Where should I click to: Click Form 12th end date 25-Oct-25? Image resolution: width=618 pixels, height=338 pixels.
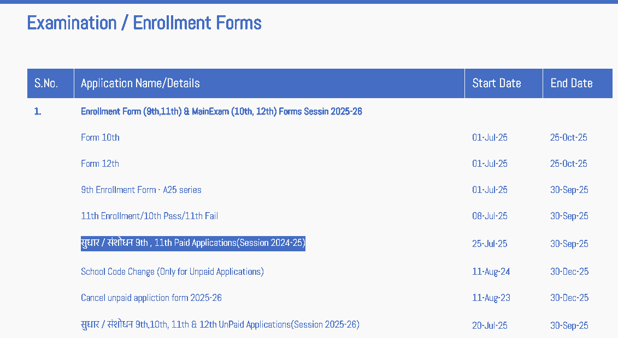click(568, 164)
